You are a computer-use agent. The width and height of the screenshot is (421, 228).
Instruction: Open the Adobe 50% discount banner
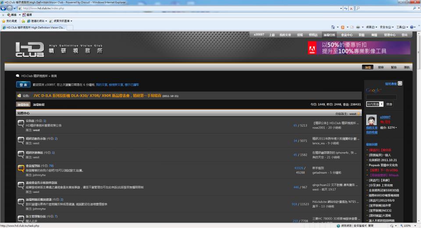tap(359, 48)
